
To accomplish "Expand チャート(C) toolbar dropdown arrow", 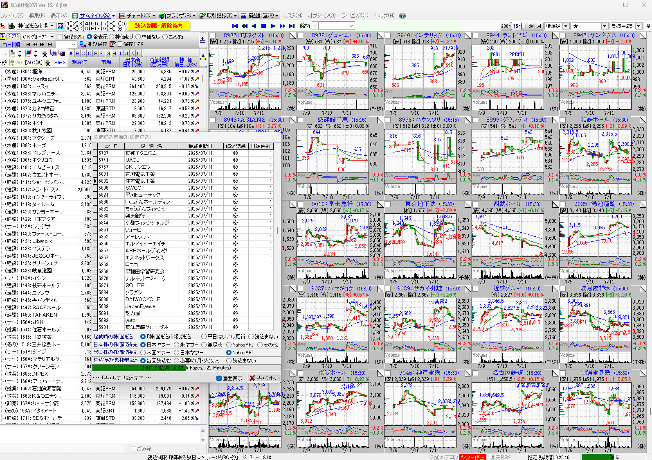I will coord(154,16).
